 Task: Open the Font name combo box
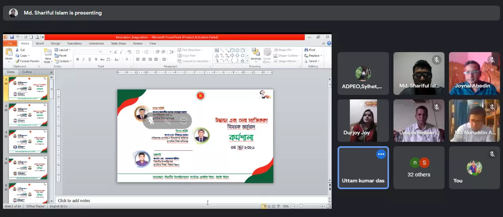[89, 52]
